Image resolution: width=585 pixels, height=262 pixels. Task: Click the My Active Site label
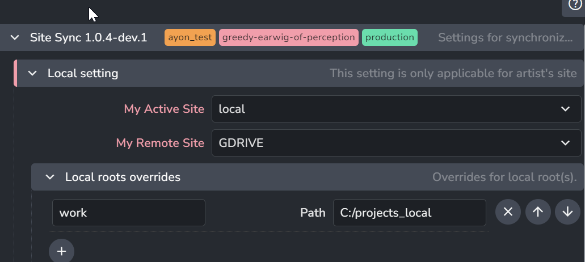point(164,109)
